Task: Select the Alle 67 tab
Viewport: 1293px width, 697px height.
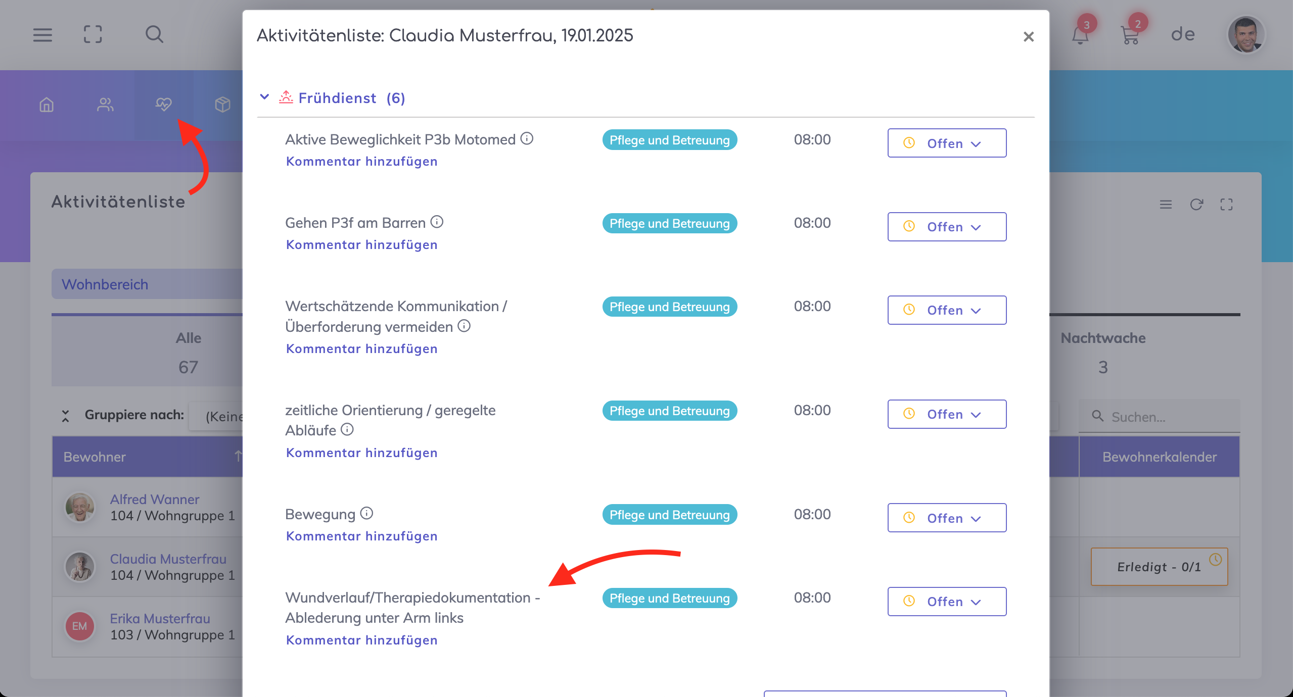Action: [188, 352]
